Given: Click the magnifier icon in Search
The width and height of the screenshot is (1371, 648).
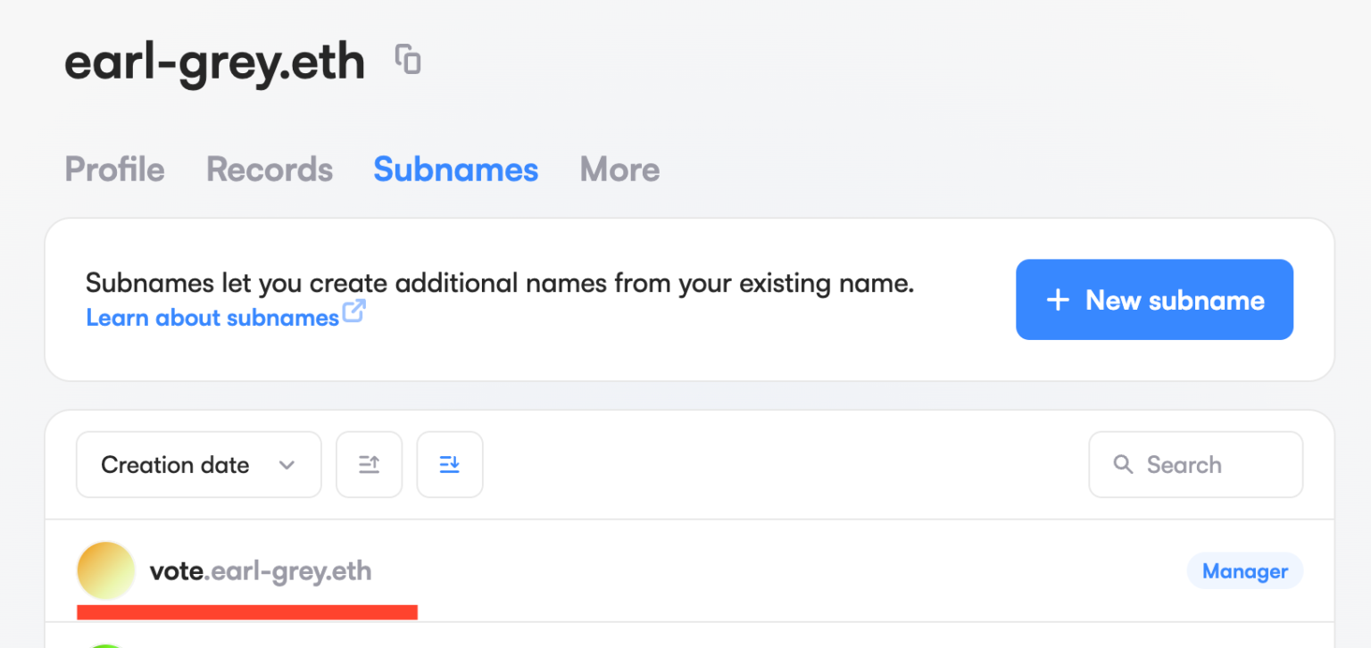Looking at the screenshot, I should pyautogui.click(x=1123, y=464).
